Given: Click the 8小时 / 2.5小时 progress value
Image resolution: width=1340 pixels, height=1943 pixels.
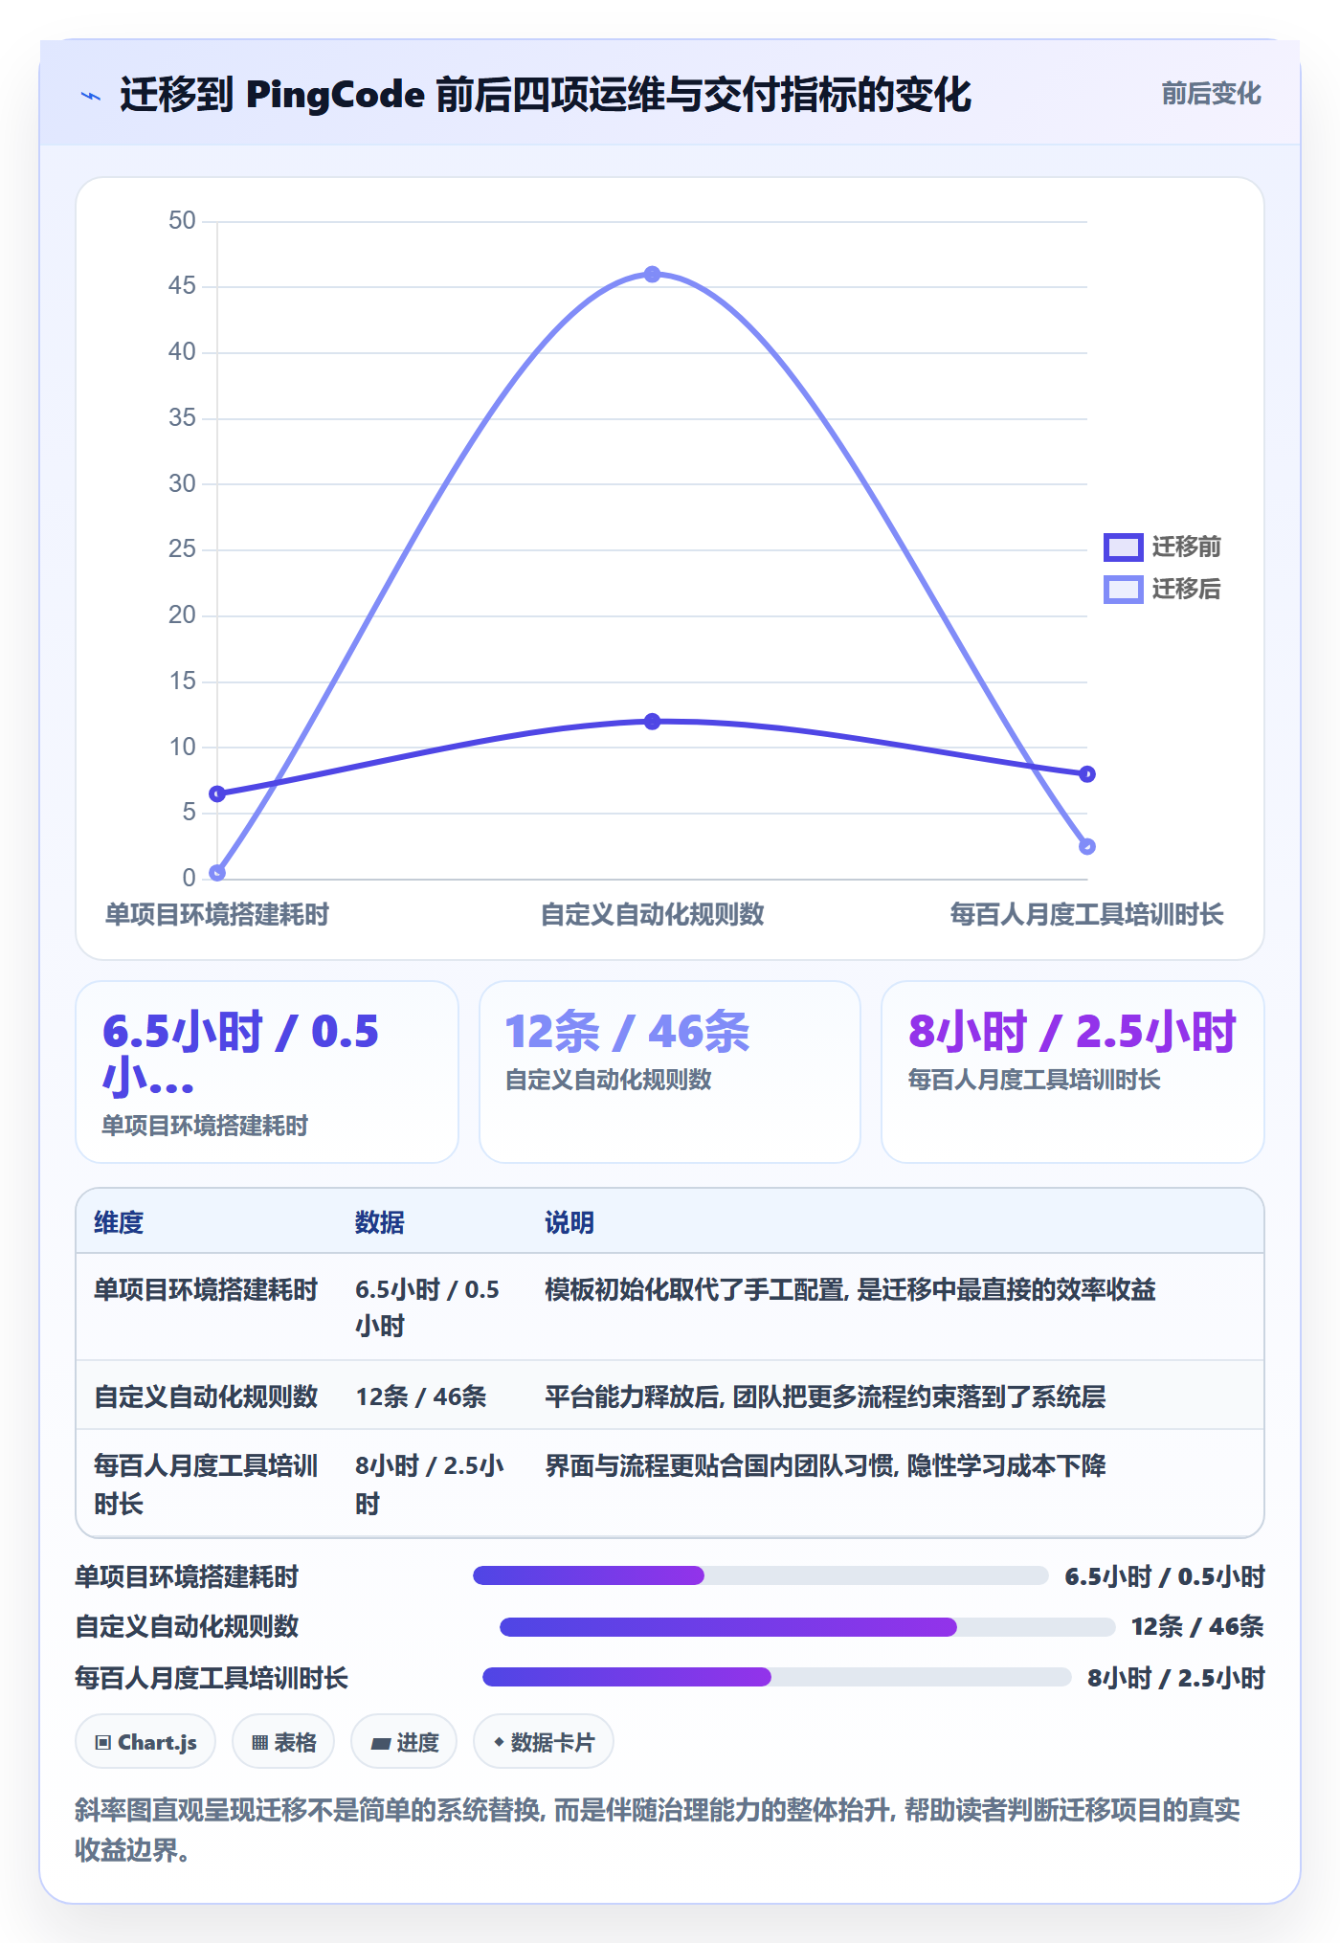Looking at the screenshot, I should [x=1176, y=1678].
